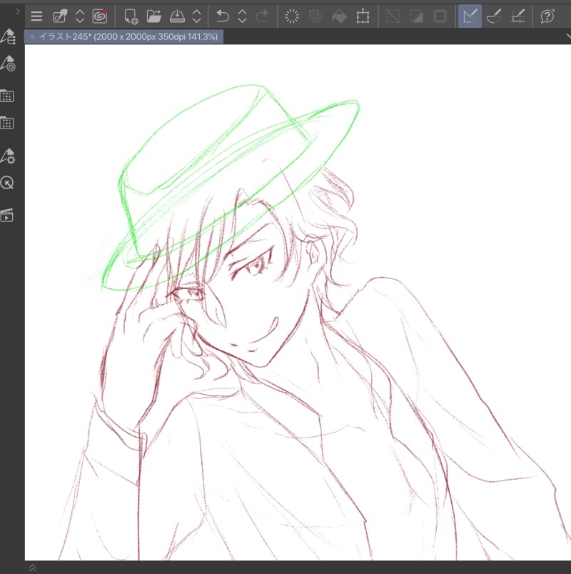Click the Open file folder icon
The height and width of the screenshot is (574, 571).
pyautogui.click(x=153, y=16)
